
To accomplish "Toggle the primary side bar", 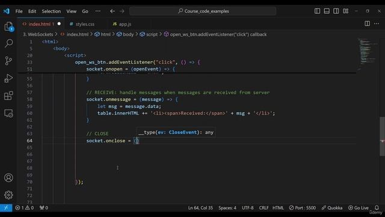I will [317, 11].
